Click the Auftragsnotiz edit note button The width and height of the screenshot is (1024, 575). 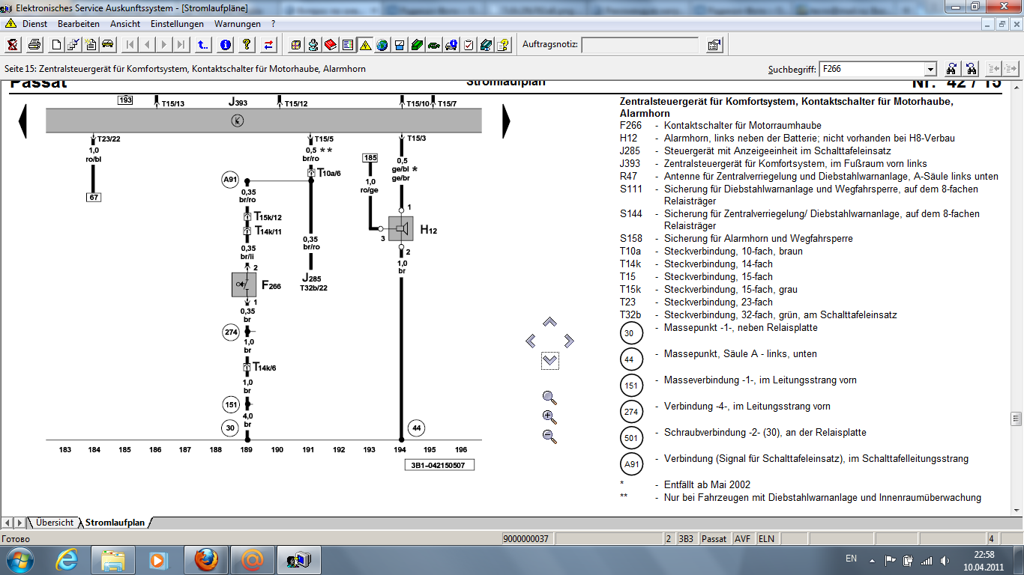[x=714, y=45]
